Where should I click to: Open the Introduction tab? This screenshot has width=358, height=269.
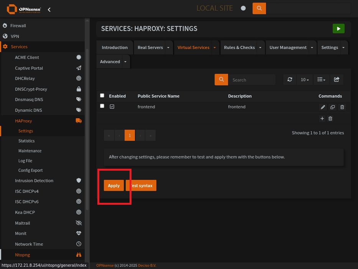point(115,48)
